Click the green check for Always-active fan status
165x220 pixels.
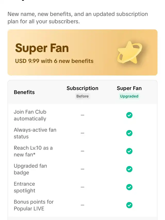point(129,133)
